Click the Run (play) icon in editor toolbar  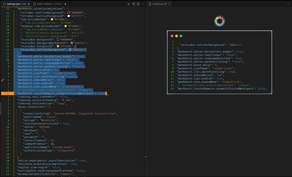[x=128, y=4]
